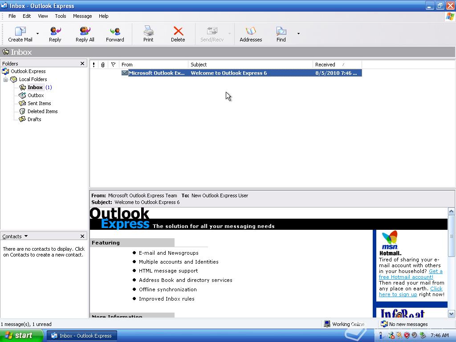
Task: Click the Featuring section heading
Action: pyautogui.click(x=106, y=243)
